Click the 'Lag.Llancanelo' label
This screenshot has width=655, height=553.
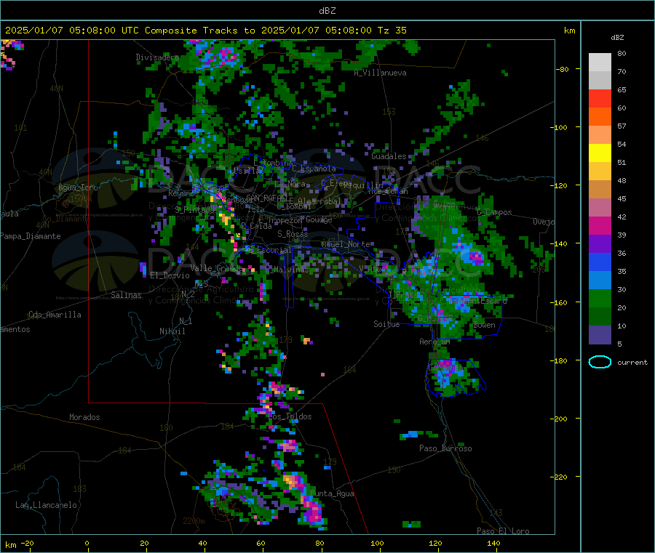point(46,504)
